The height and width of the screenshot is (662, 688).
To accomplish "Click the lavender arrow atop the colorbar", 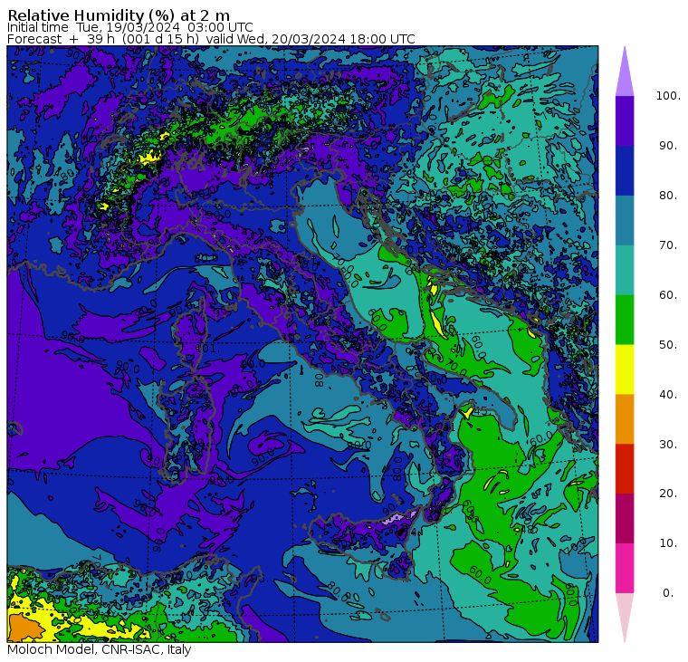I will [x=625, y=74].
